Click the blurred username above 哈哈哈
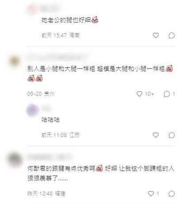The width and height of the screenshot is (185, 203). 46,109
